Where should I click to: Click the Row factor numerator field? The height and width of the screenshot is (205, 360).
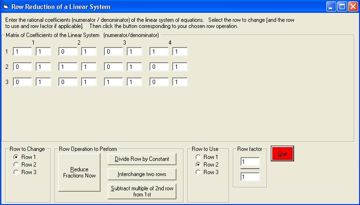[250, 162]
